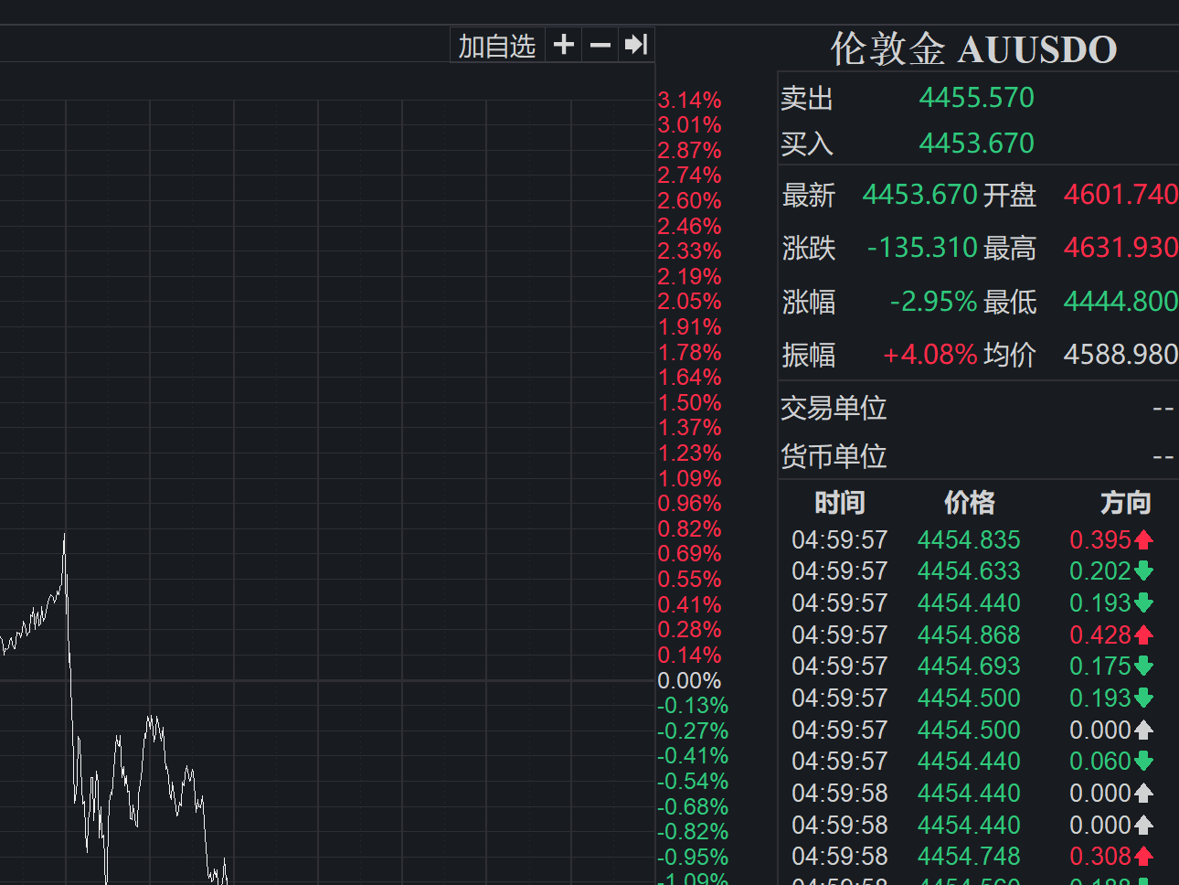
Task: Click the 时间 column header
Action: click(839, 502)
